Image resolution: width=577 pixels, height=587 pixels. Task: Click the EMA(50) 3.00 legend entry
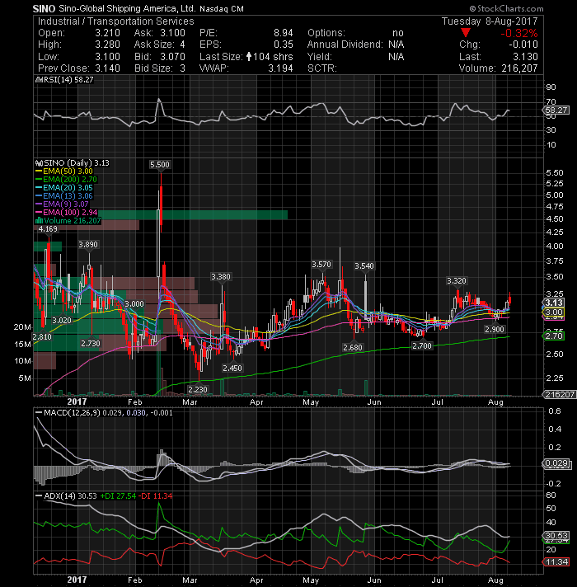point(64,171)
